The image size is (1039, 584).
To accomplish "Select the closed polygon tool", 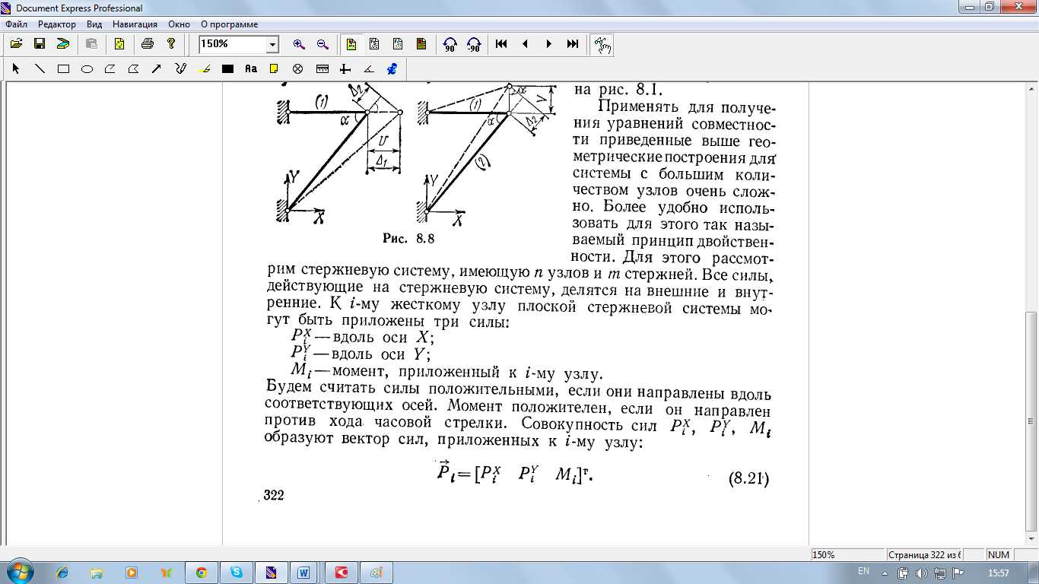I will click(x=133, y=68).
